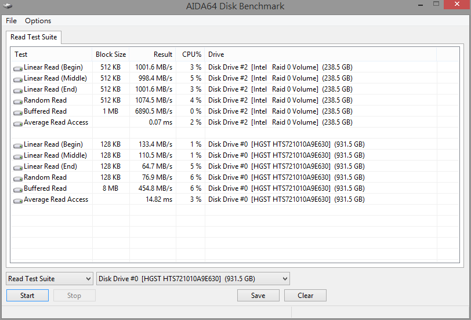Open the Read Test Suite test dropdown
The width and height of the screenshot is (471, 320).
49,279
